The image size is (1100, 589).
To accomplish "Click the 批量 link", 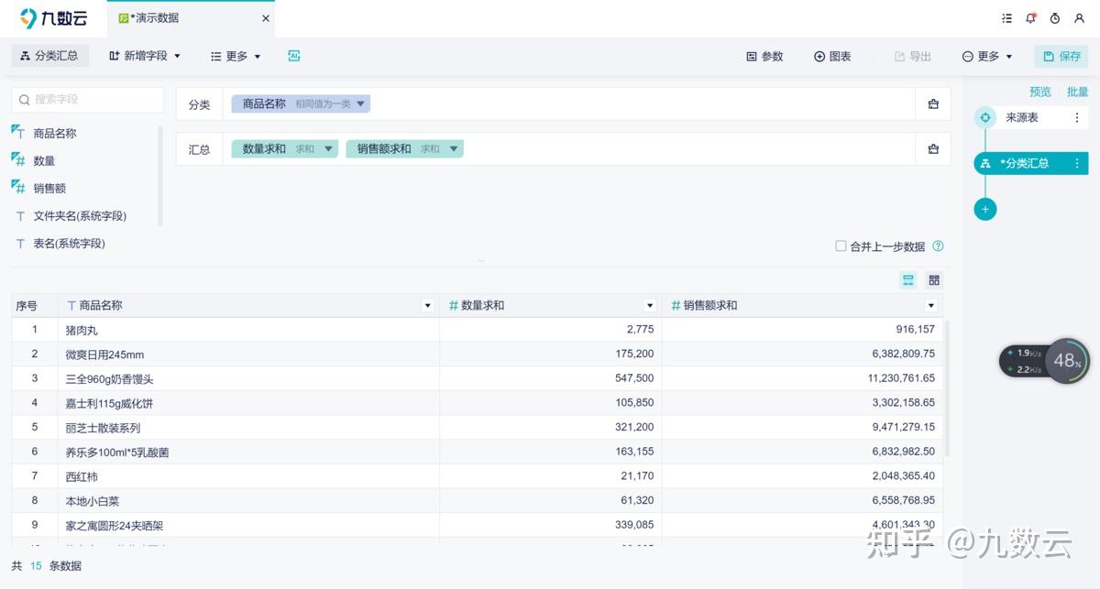I will (1077, 92).
